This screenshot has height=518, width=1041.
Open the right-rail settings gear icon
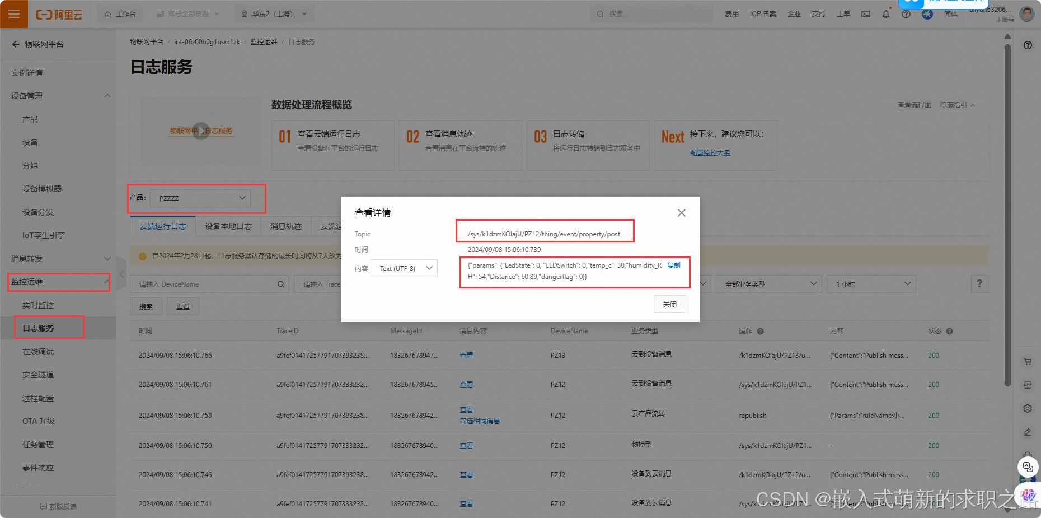click(1028, 408)
